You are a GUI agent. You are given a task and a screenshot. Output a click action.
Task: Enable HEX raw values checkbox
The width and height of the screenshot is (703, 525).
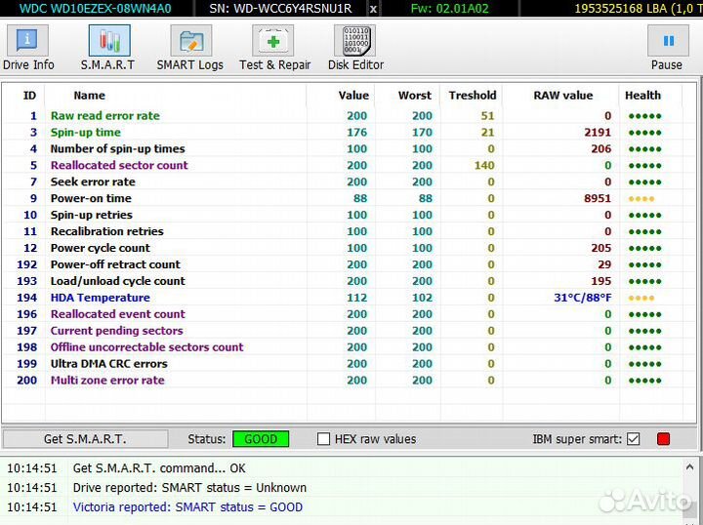324,439
